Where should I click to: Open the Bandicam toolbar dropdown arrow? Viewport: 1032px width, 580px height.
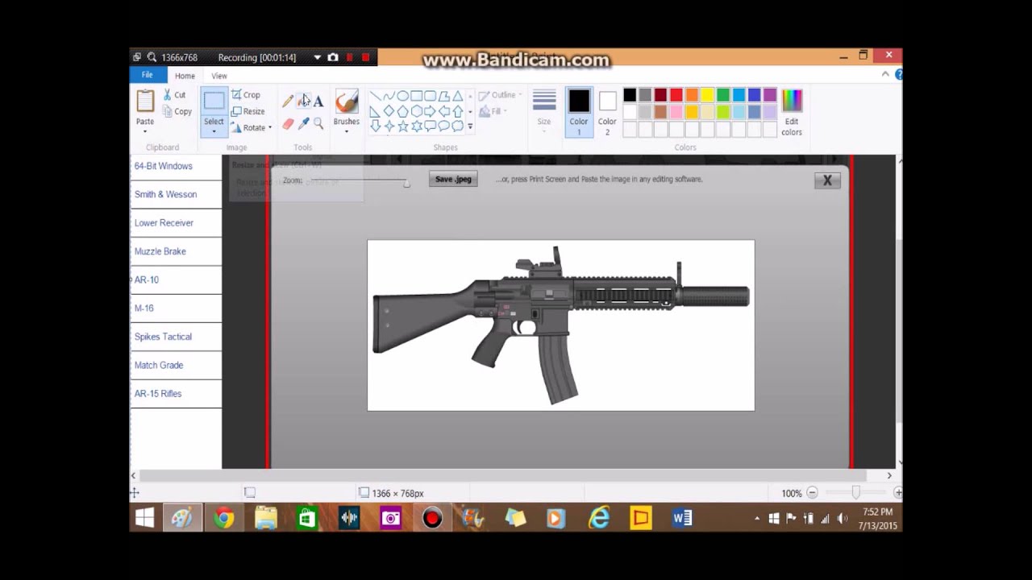click(317, 57)
